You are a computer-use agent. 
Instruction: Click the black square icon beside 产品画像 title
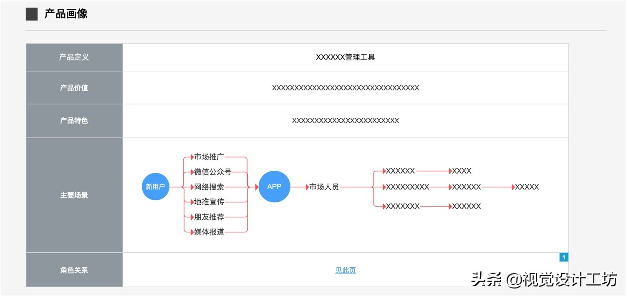[31, 14]
